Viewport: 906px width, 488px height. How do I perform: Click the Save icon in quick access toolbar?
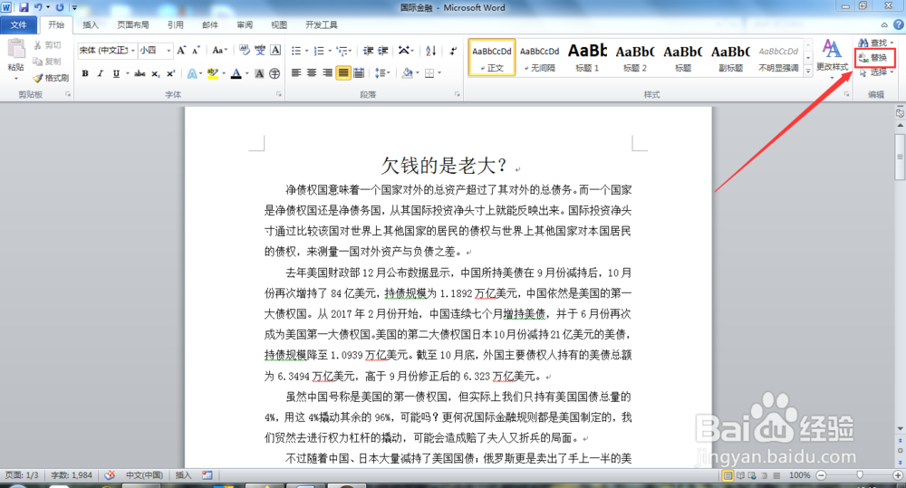(x=24, y=7)
